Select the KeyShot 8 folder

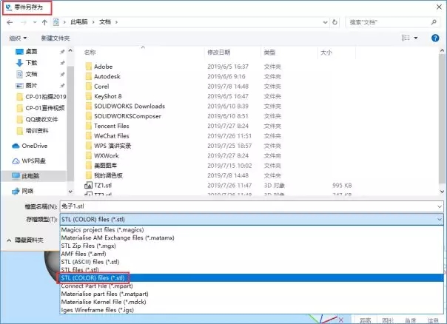(x=108, y=96)
